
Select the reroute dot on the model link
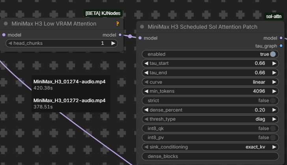(130, 36)
